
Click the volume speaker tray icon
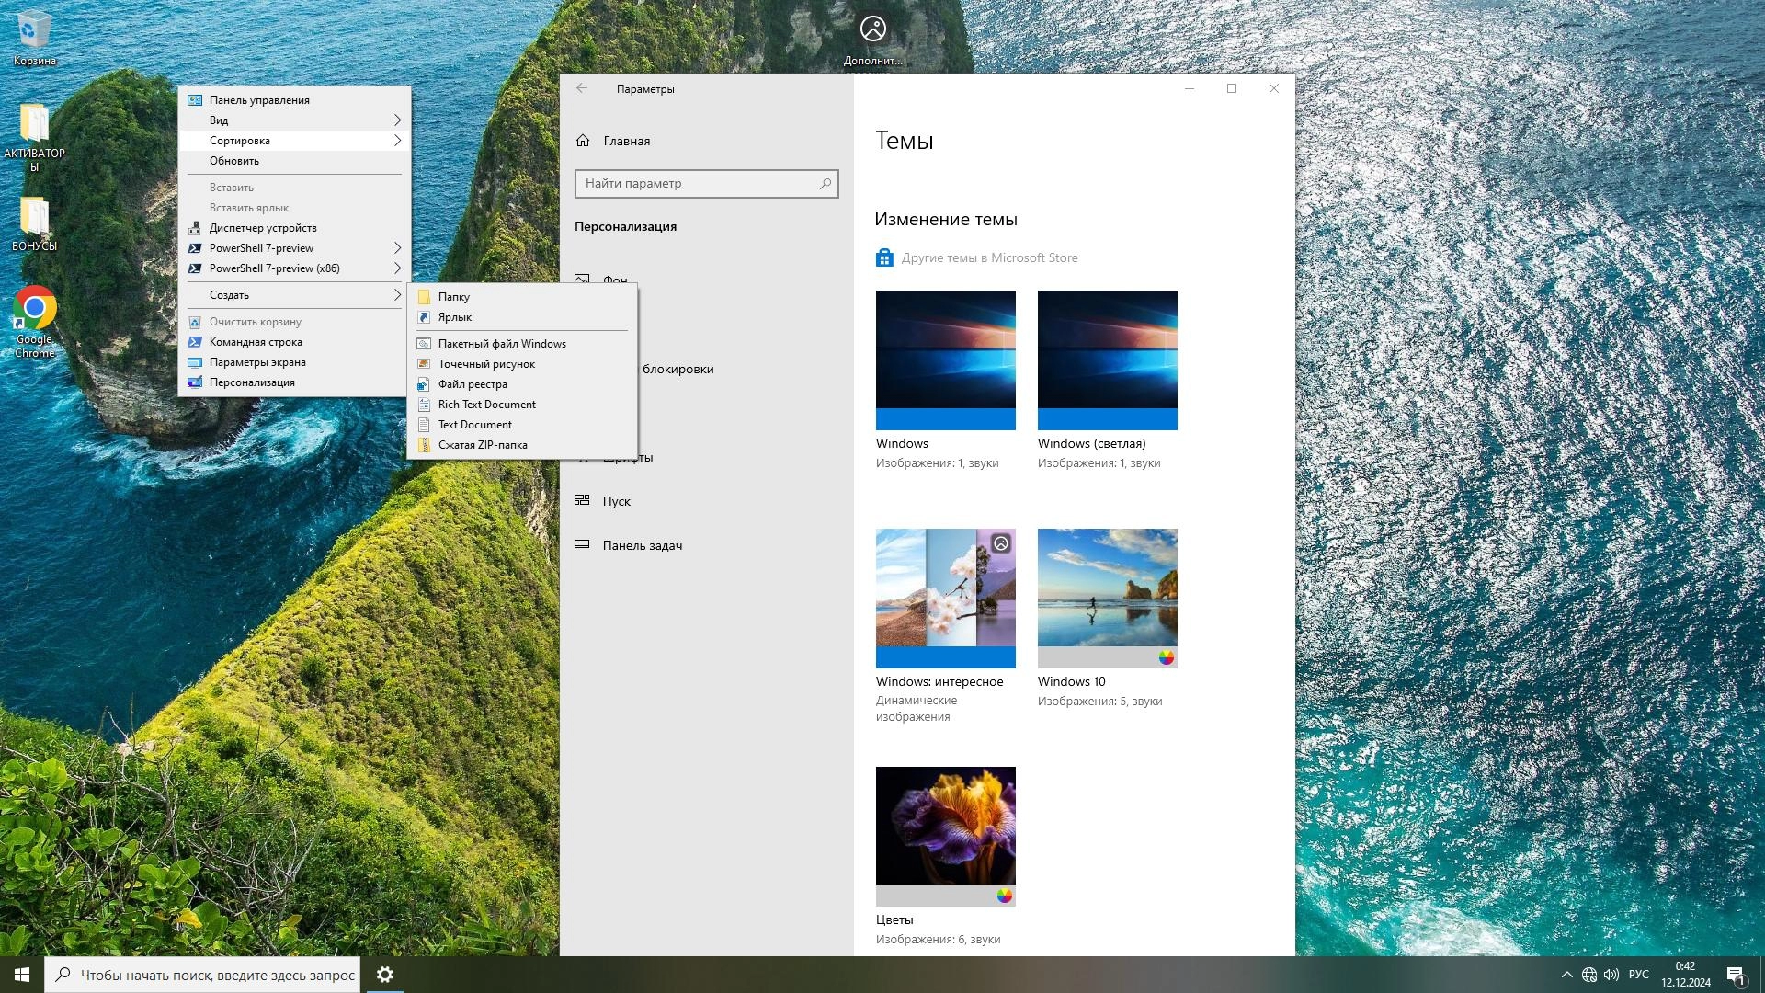[1611, 975]
